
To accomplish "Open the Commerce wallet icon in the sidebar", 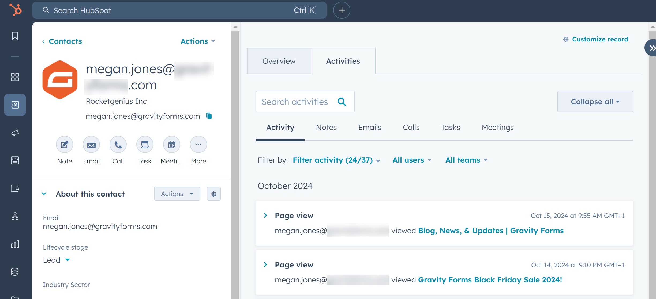I will 15,188.
